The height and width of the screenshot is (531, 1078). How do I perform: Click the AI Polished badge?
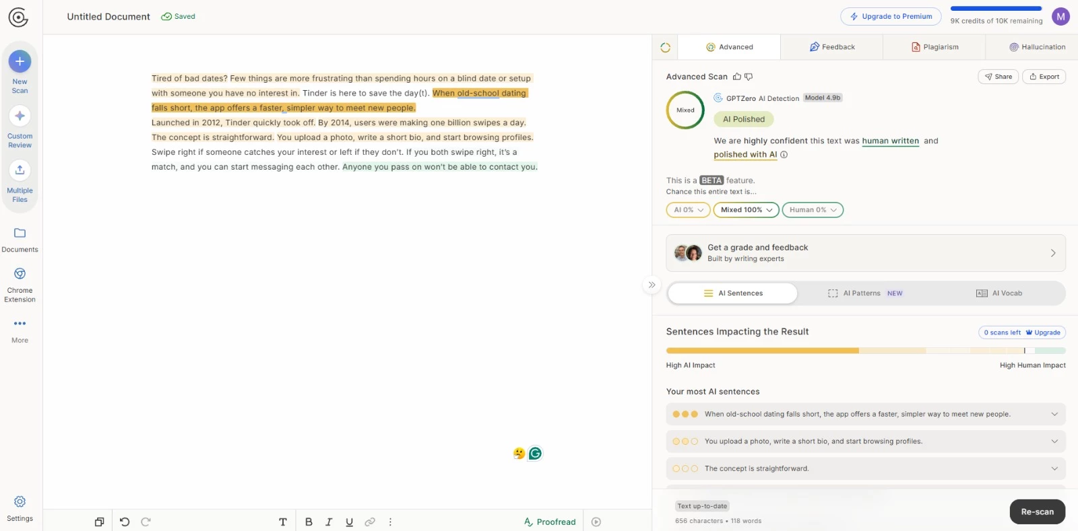coord(744,120)
